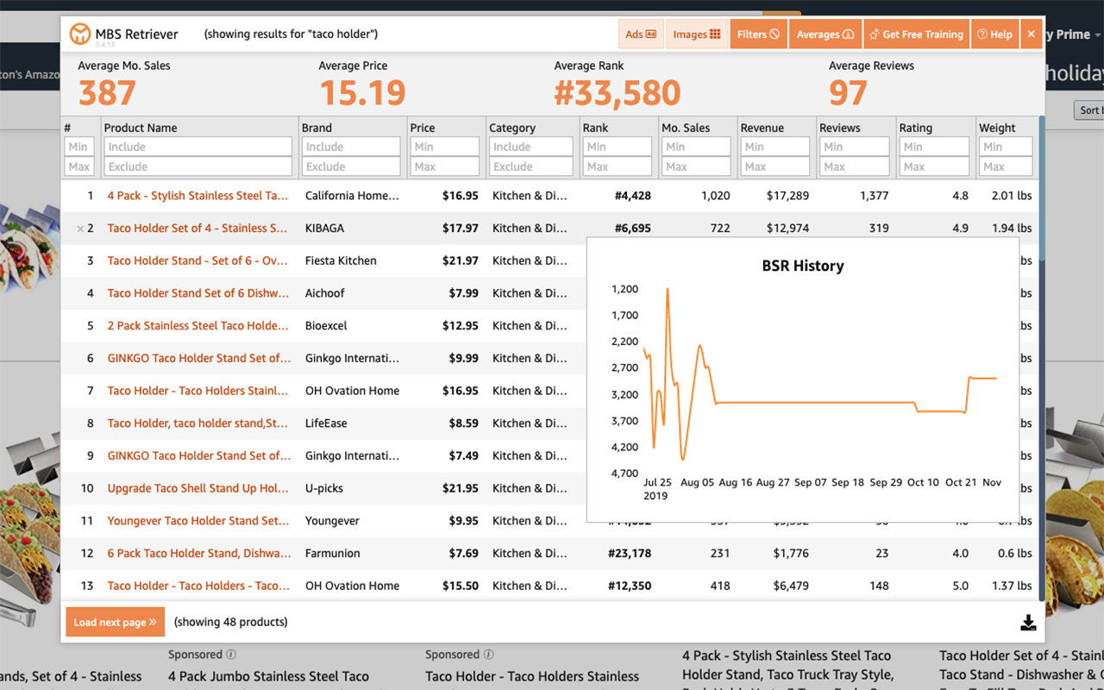Click the Product Name Include filter field
1104x690 pixels.
coord(198,147)
